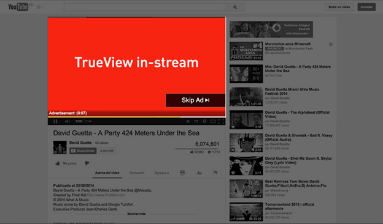Screen dimensions: 383x224
Task: Open Tomorrowland 2013 official aftermovie suggestion
Action: tap(290, 206)
